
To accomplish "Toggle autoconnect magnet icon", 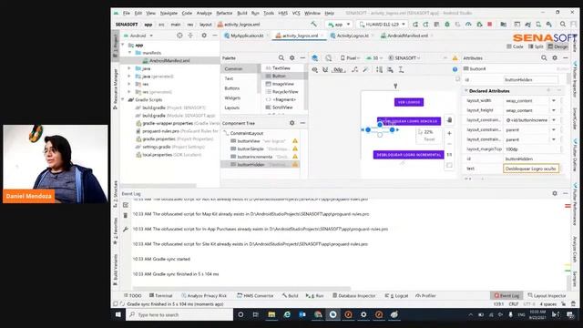I will 325,69.
